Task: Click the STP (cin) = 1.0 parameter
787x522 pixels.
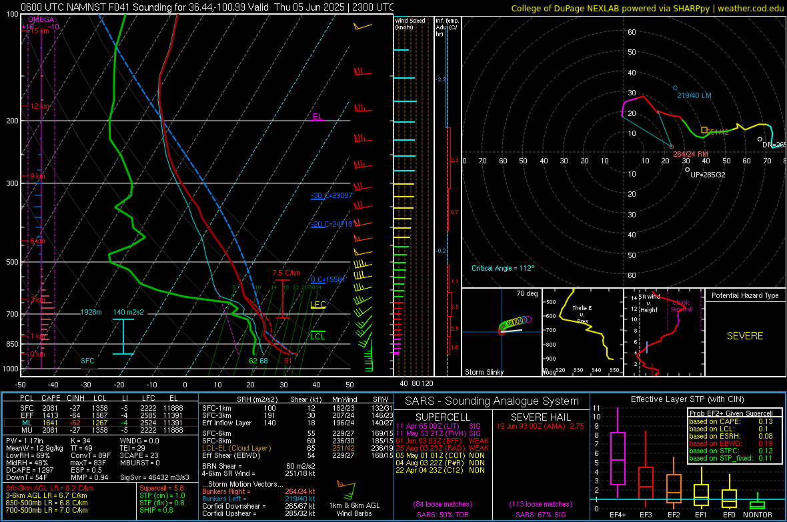Action: [x=162, y=495]
